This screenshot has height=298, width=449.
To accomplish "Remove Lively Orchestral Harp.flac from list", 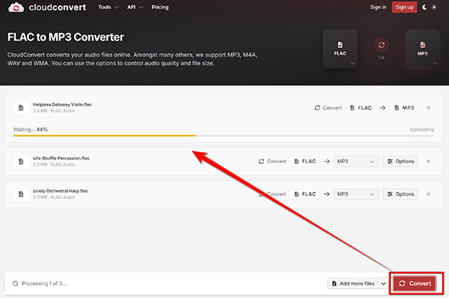I will [428, 194].
